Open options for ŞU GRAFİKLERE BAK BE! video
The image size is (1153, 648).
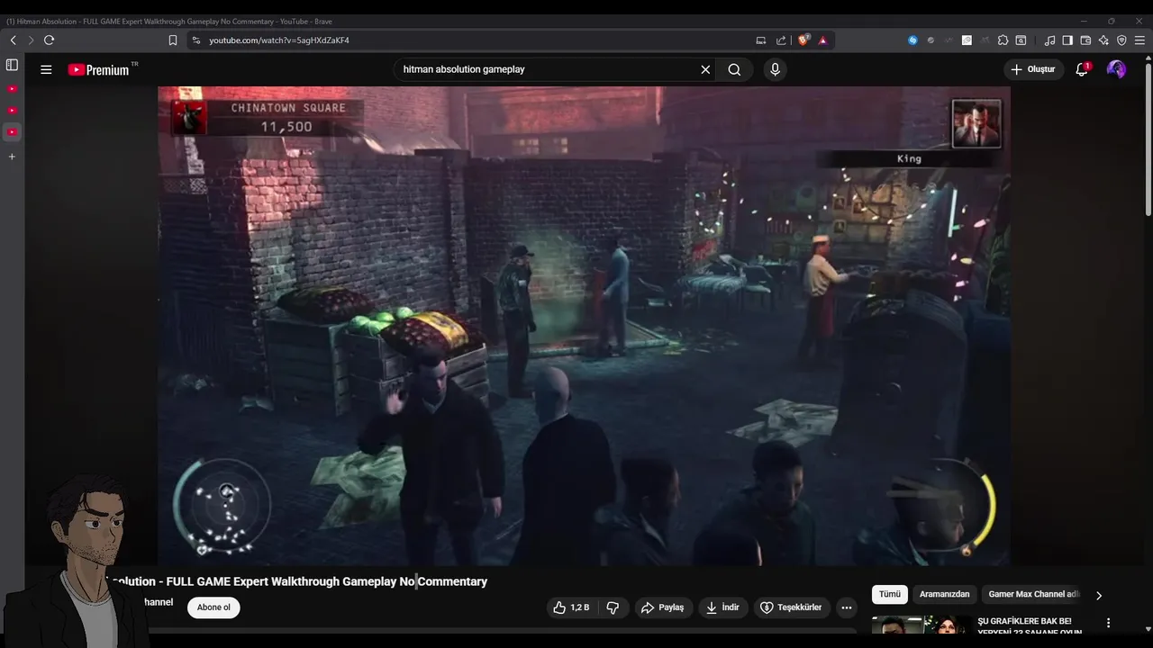pos(1108,623)
